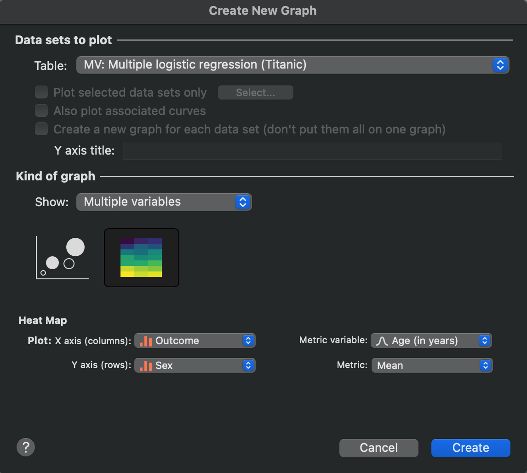
Task: Select the heat map graph thumbnail
Action: click(x=141, y=258)
